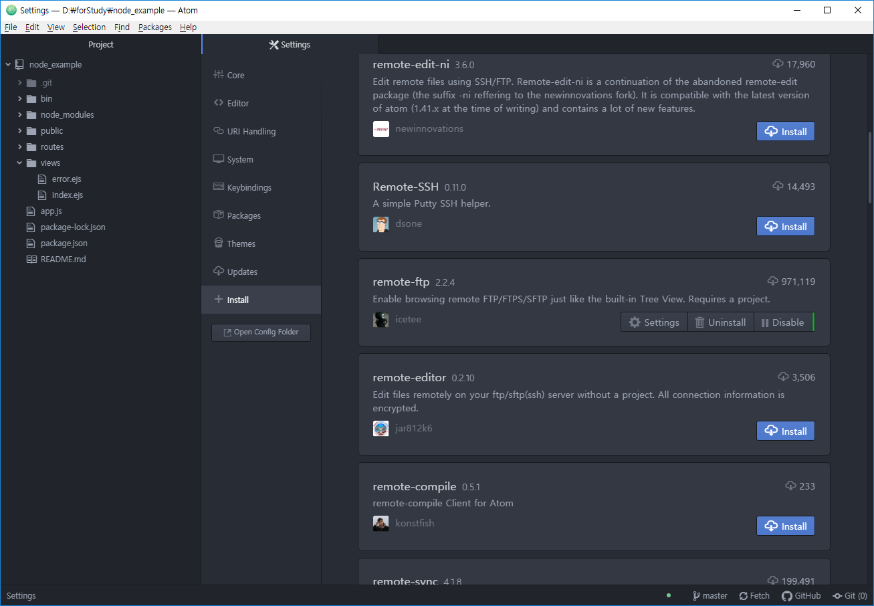This screenshot has height=606, width=874.
Task: Install the remote-edit-ni package
Action: point(786,131)
